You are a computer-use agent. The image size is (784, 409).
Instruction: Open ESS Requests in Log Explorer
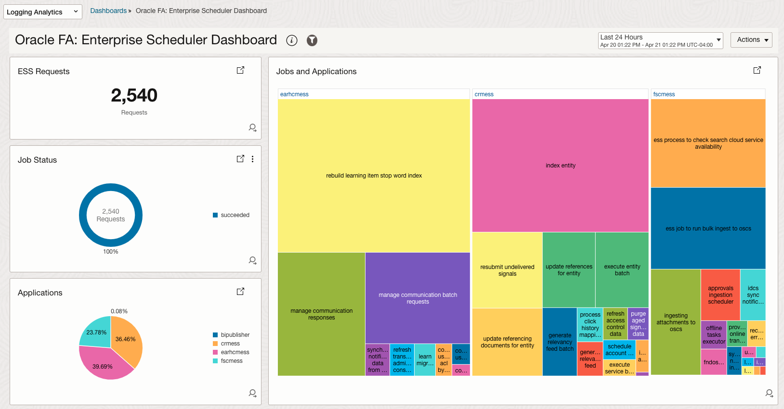pos(252,128)
